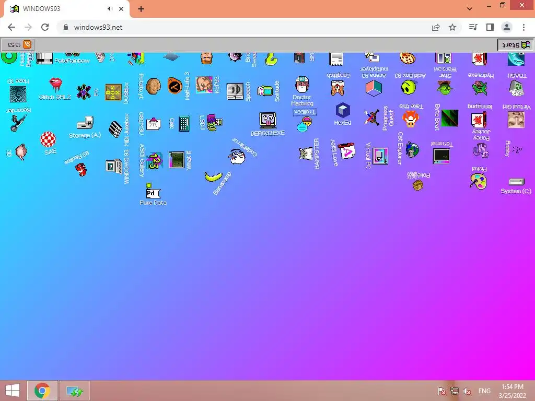Open the Robby stick figure icon

pyautogui.click(x=517, y=149)
